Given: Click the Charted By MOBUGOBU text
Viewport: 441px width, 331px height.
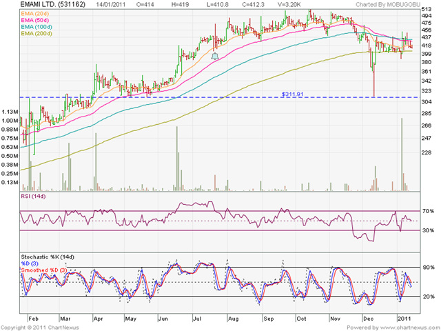Looking at the screenshot, I should click(x=388, y=5).
